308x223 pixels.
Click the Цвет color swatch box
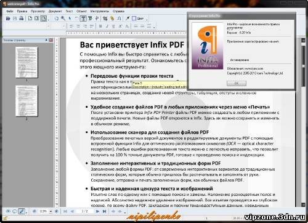134,18
